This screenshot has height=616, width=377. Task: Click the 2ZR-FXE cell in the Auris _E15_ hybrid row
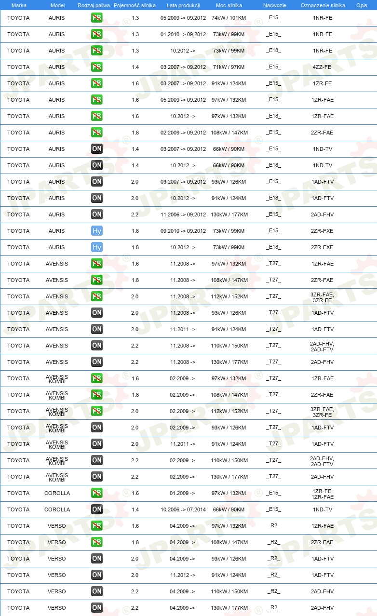[x=322, y=231]
